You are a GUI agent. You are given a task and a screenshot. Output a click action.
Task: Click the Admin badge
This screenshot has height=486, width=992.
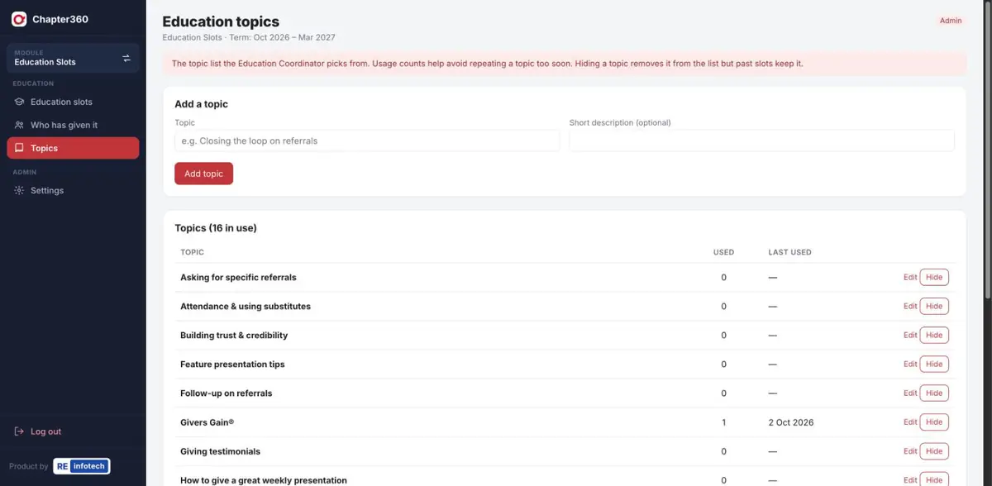coord(951,21)
